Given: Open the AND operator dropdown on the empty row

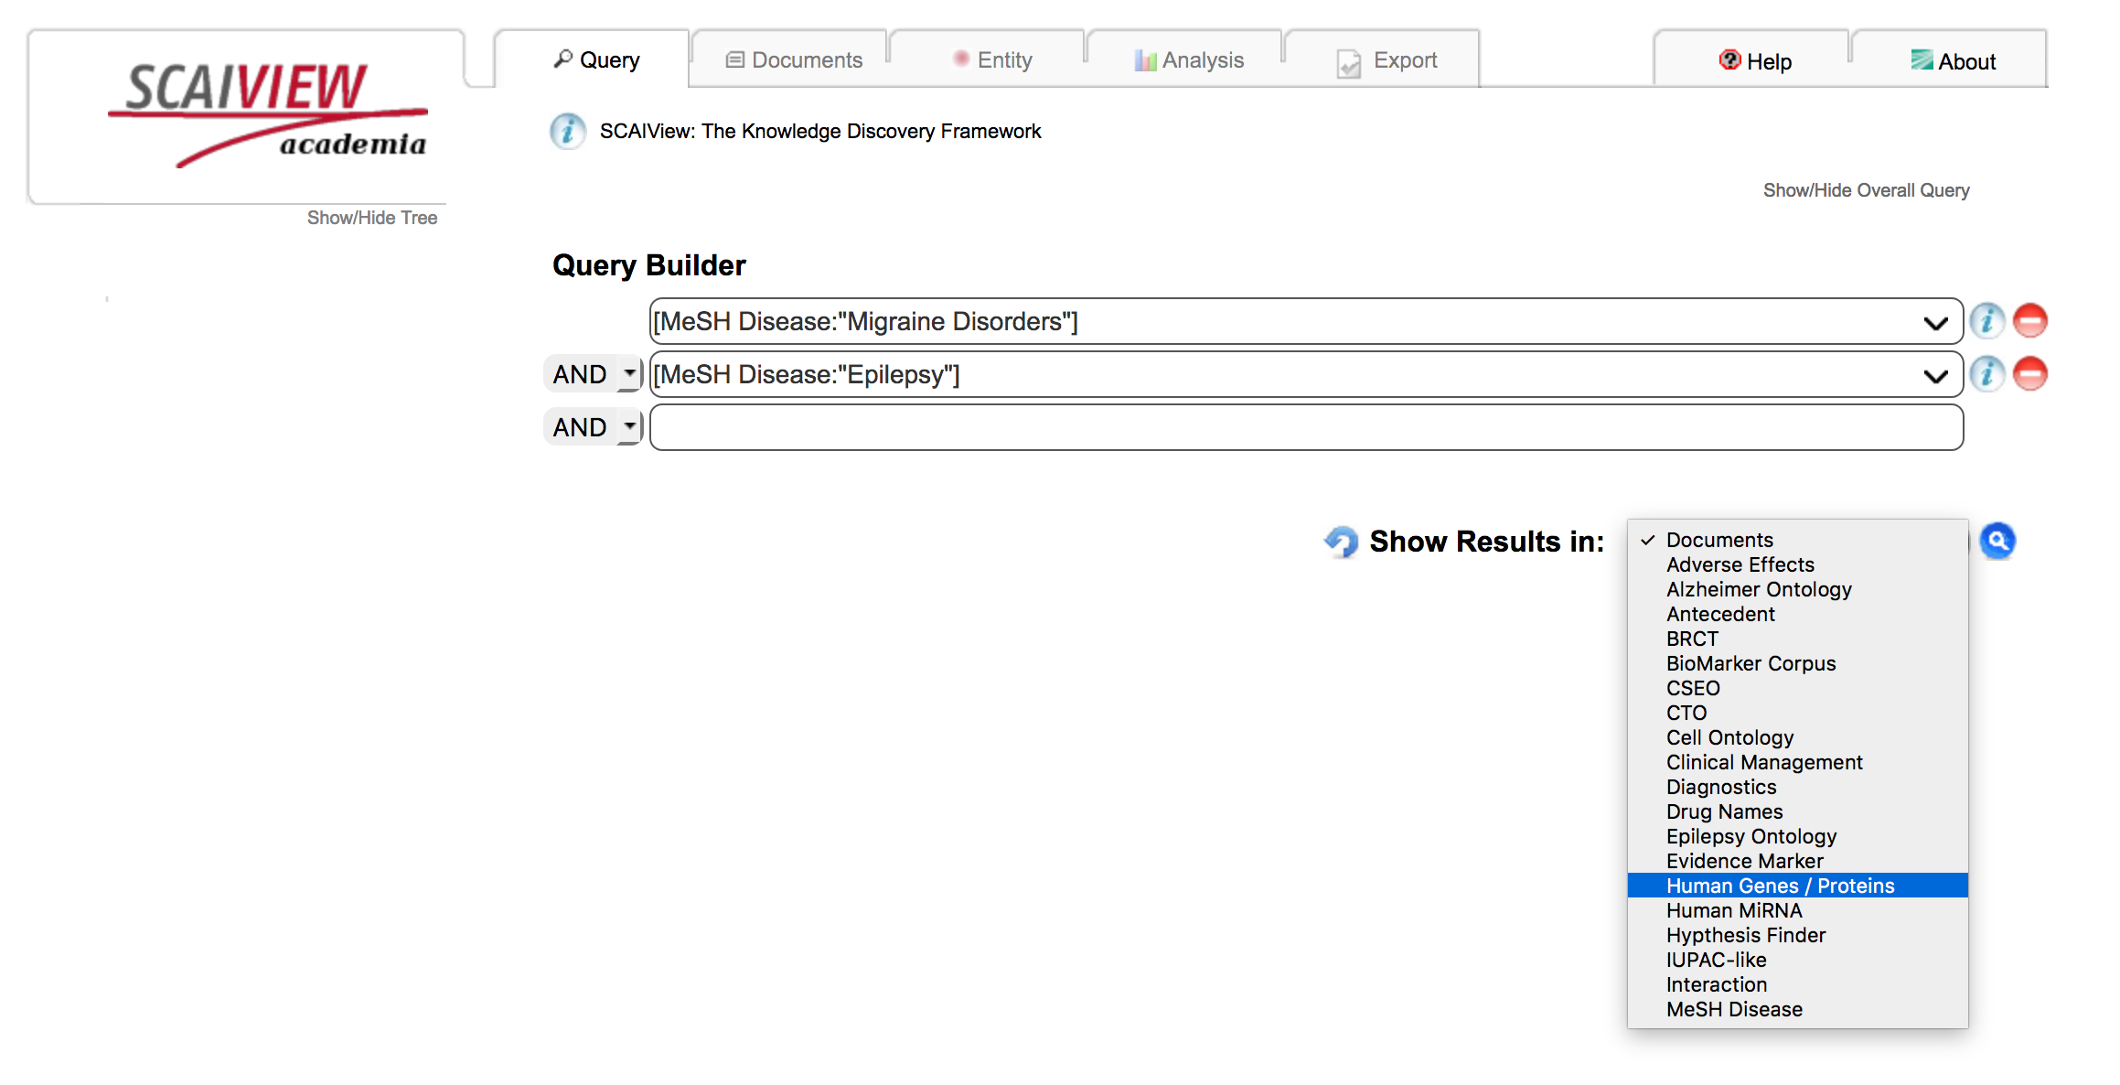Looking at the screenshot, I should click(x=629, y=427).
